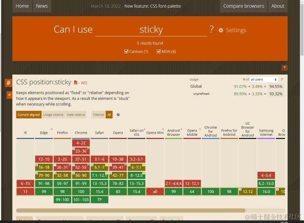Click the Opera Mobile column header
Screen dimensions: 304x223
pyautogui.click(x=192, y=132)
